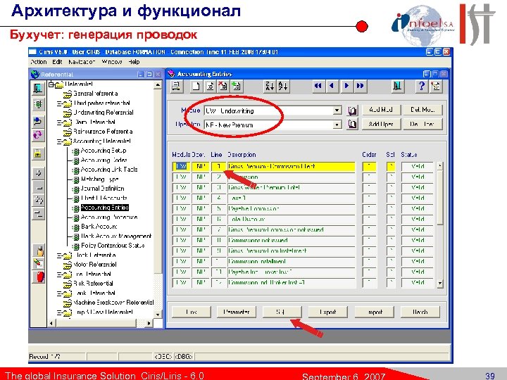Collapse the root Referential tree node

[x=51, y=84]
